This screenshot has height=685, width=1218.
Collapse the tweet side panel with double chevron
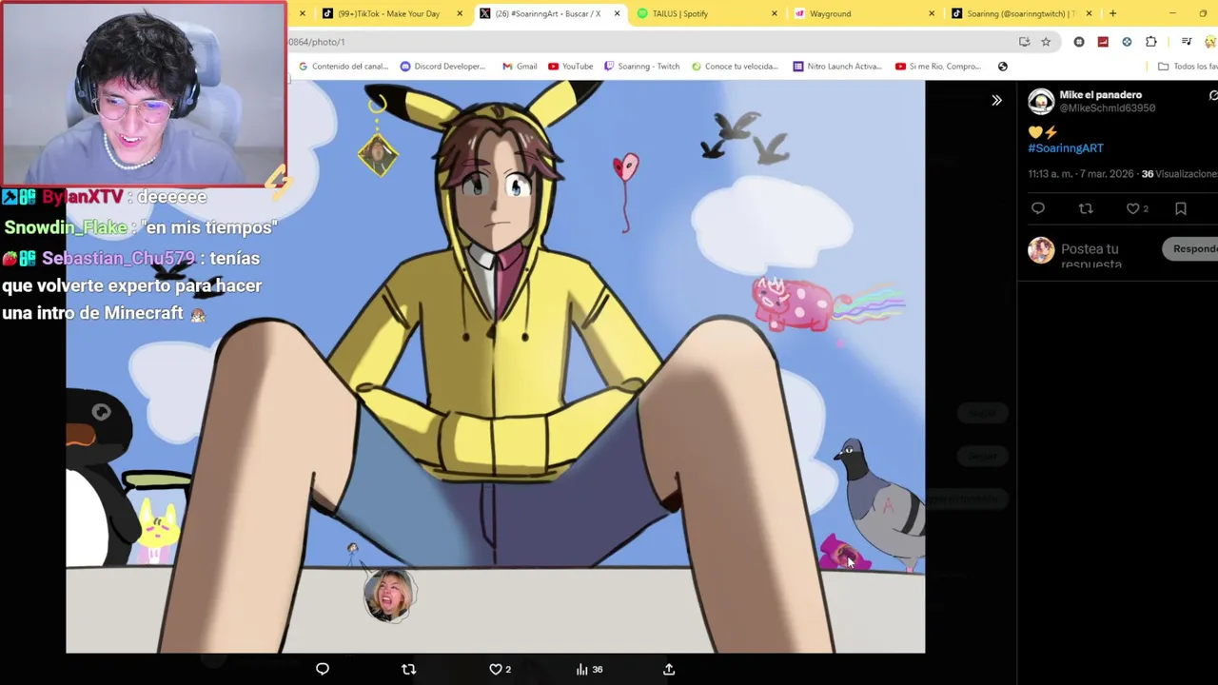[996, 100]
